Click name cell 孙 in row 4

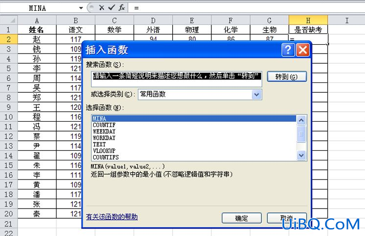(37, 59)
